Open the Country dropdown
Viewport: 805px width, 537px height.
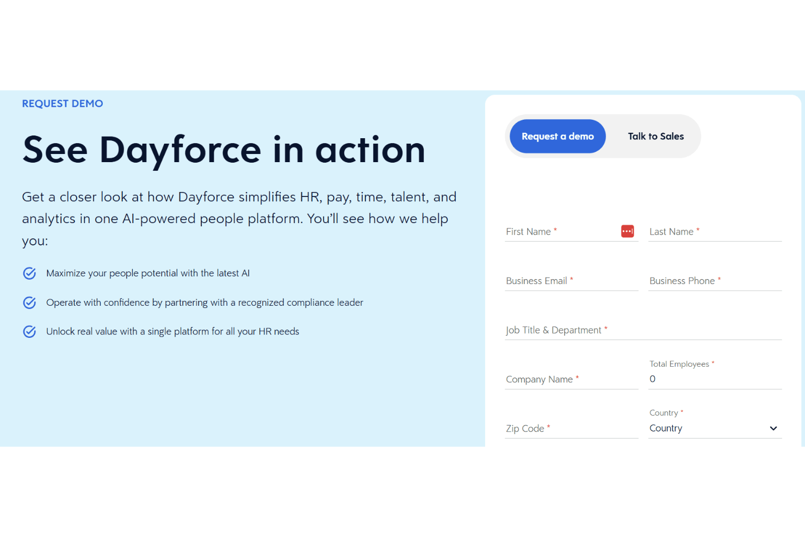tap(715, 428)
